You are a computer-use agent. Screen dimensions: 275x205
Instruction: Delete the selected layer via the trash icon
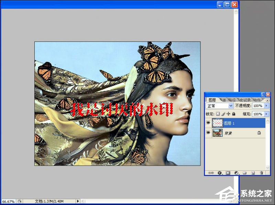pos(261,172)
